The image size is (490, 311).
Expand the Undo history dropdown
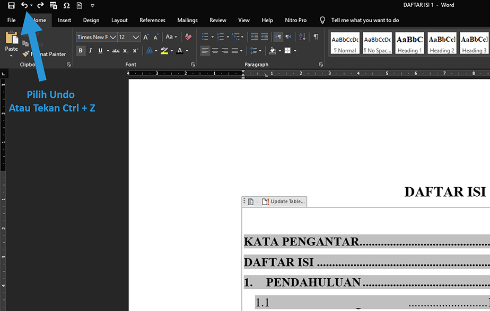pyautogui.click(x=31, y=5)
